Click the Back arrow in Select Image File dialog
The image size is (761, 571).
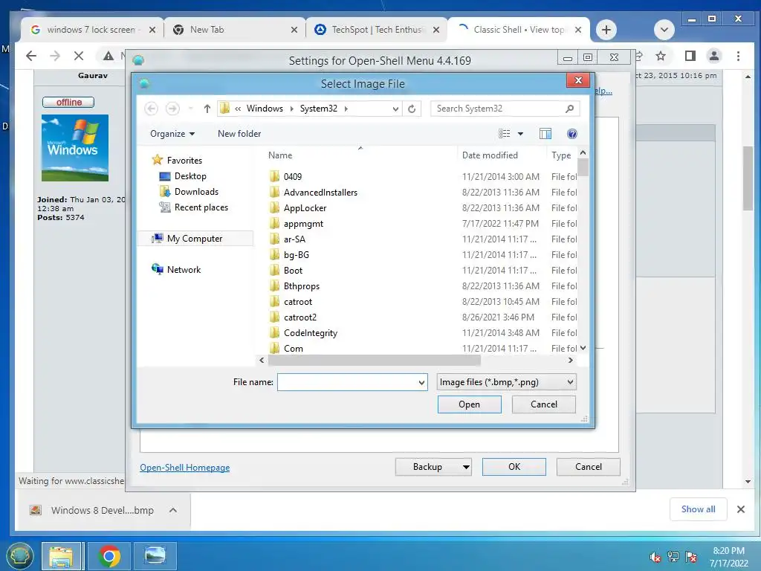pos(152,109)
